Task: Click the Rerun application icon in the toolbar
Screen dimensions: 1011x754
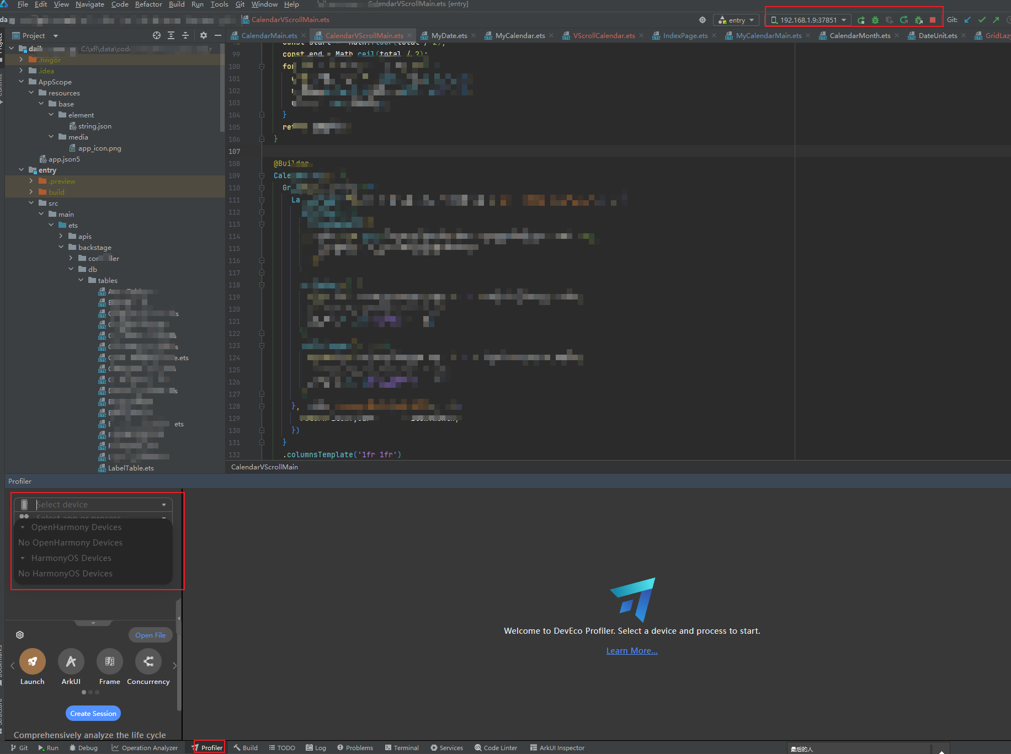Action: coord(861,20)
